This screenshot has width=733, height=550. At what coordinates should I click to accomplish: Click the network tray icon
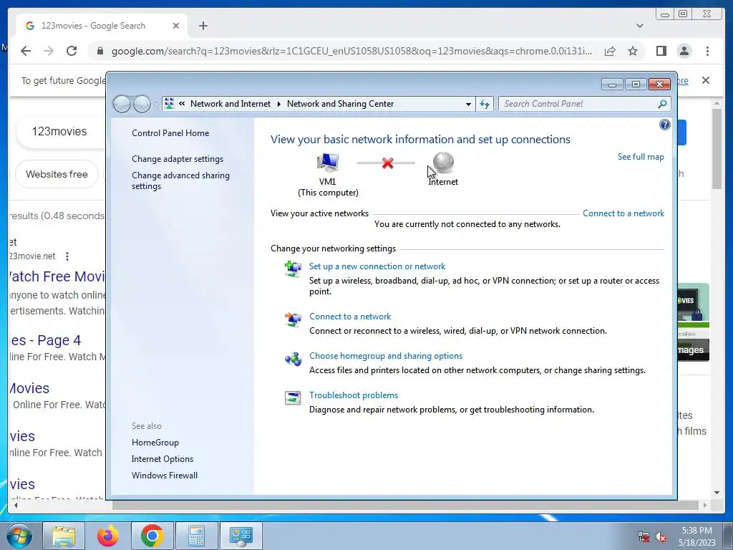click(x=644, y=536)
